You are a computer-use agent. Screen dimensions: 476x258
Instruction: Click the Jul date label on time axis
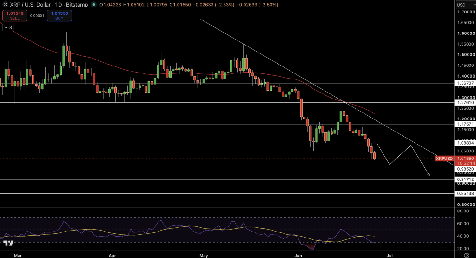pyautogui.click(x=390, y=256)
